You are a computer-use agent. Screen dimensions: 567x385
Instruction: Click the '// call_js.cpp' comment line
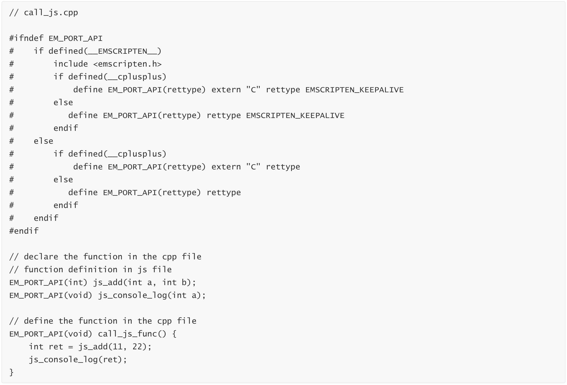pos(44,13)
